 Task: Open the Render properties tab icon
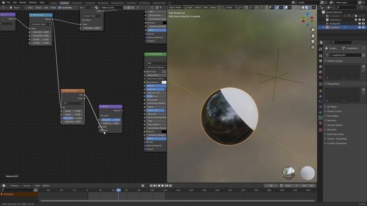[321, 56]
